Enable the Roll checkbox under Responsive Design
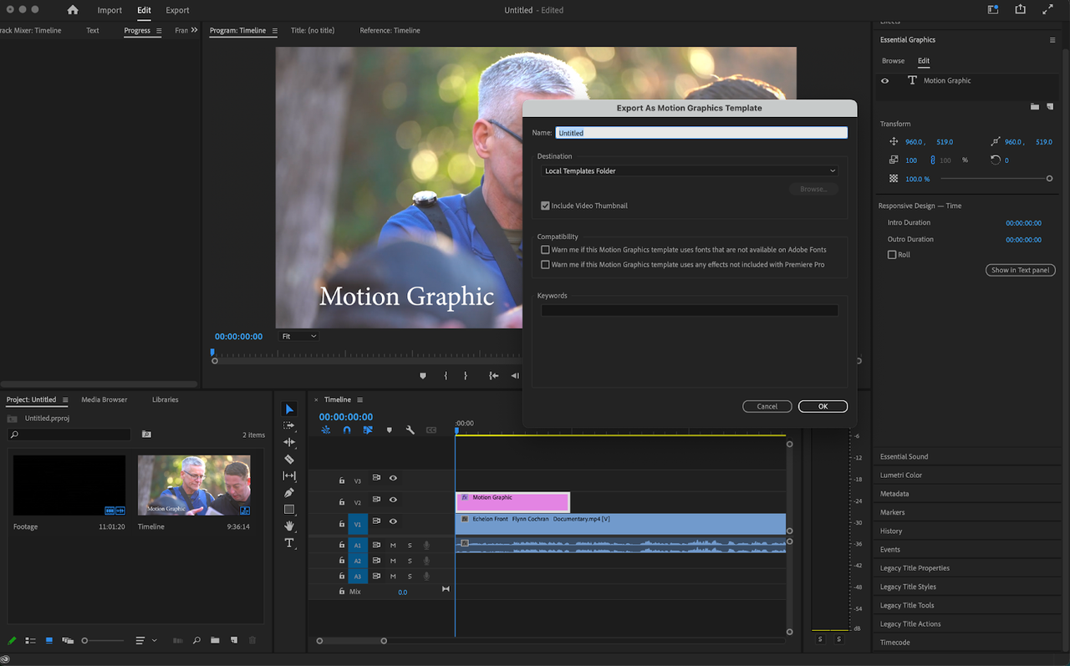Screen dimensions: 1070x666 point(893,254)
